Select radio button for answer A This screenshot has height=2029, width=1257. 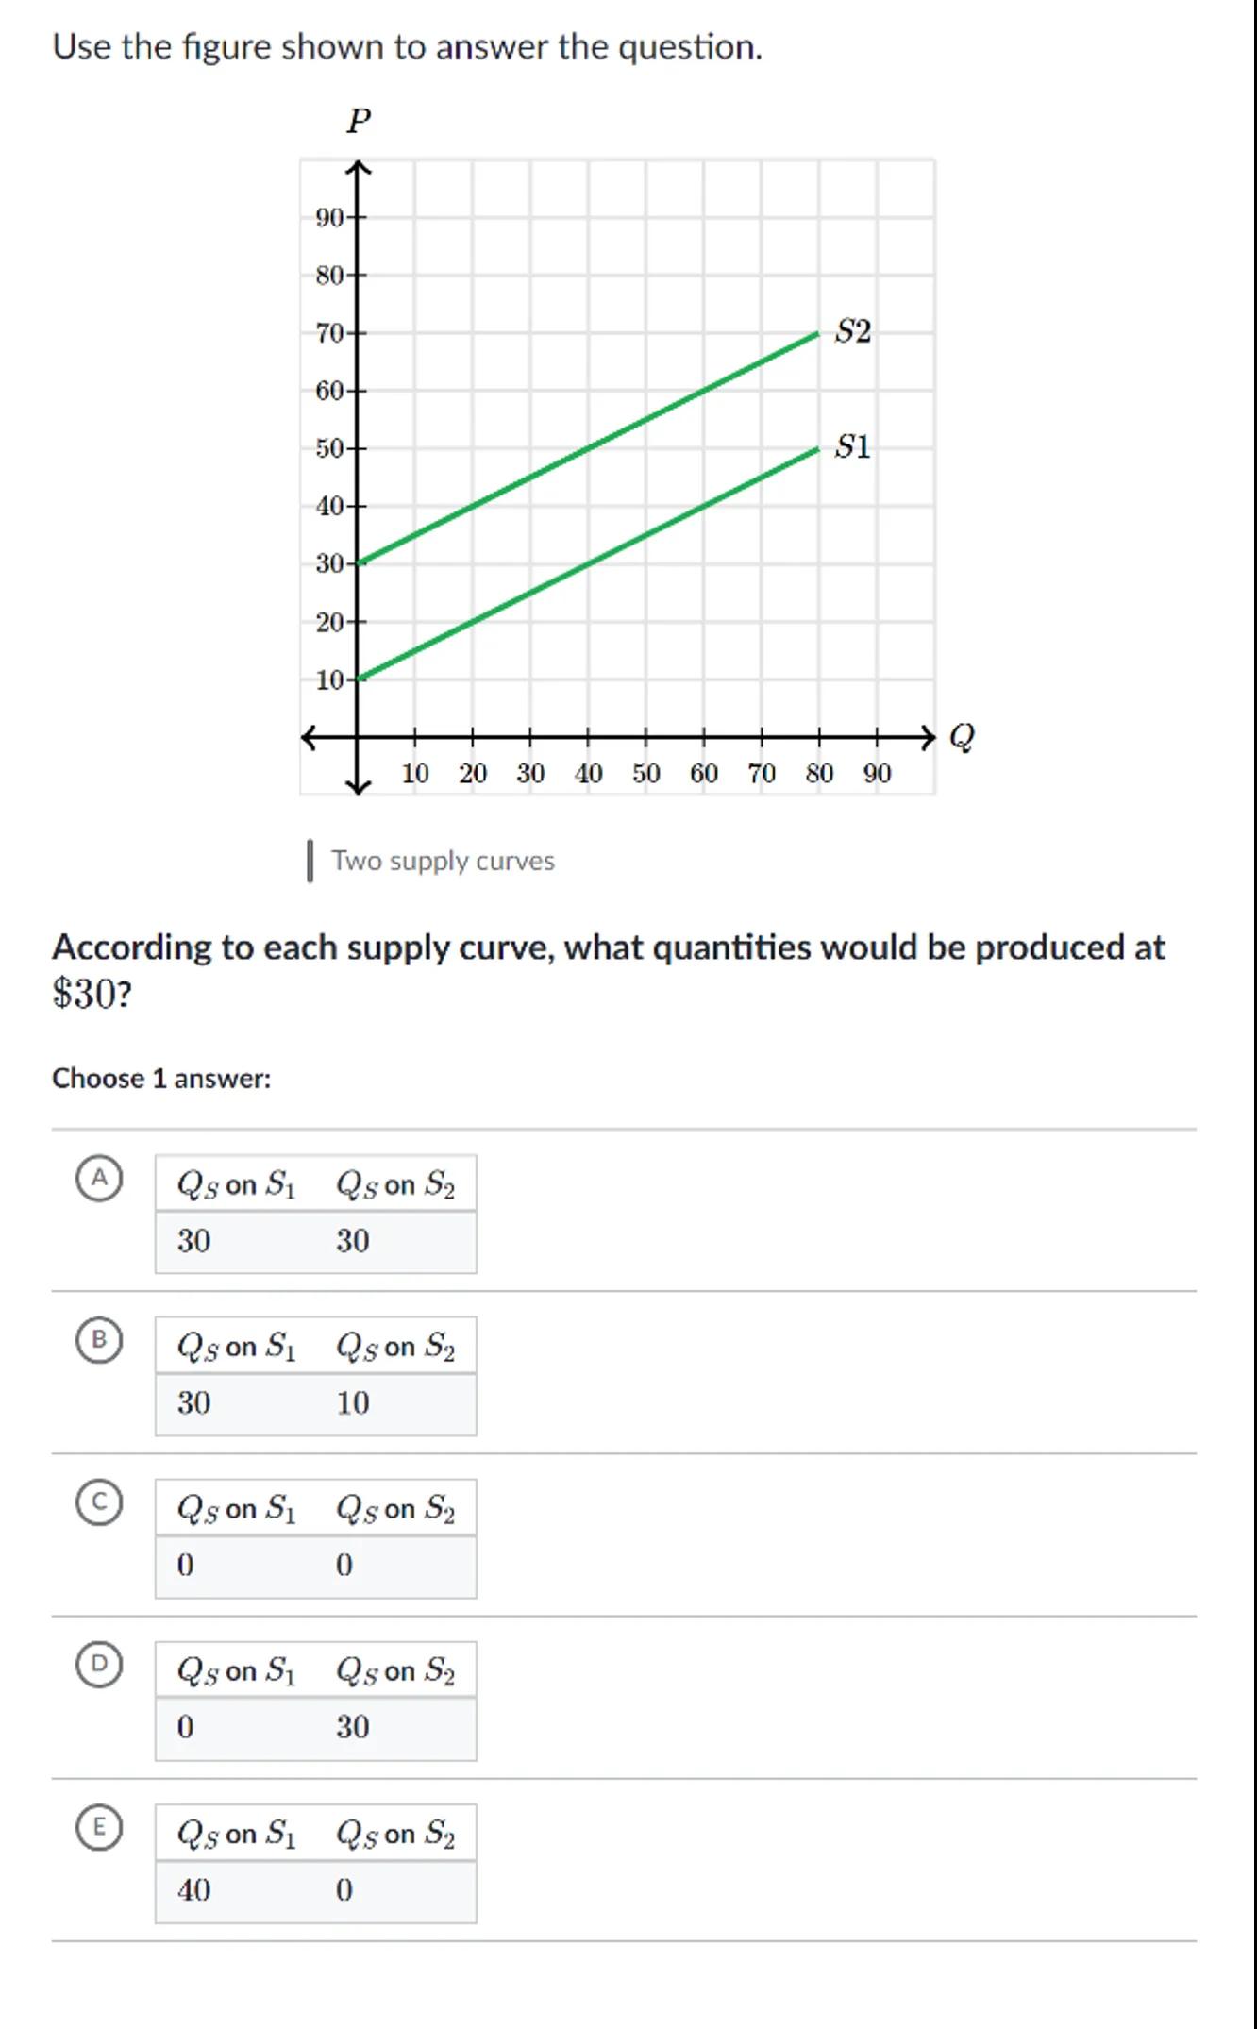click(99, 1179)
